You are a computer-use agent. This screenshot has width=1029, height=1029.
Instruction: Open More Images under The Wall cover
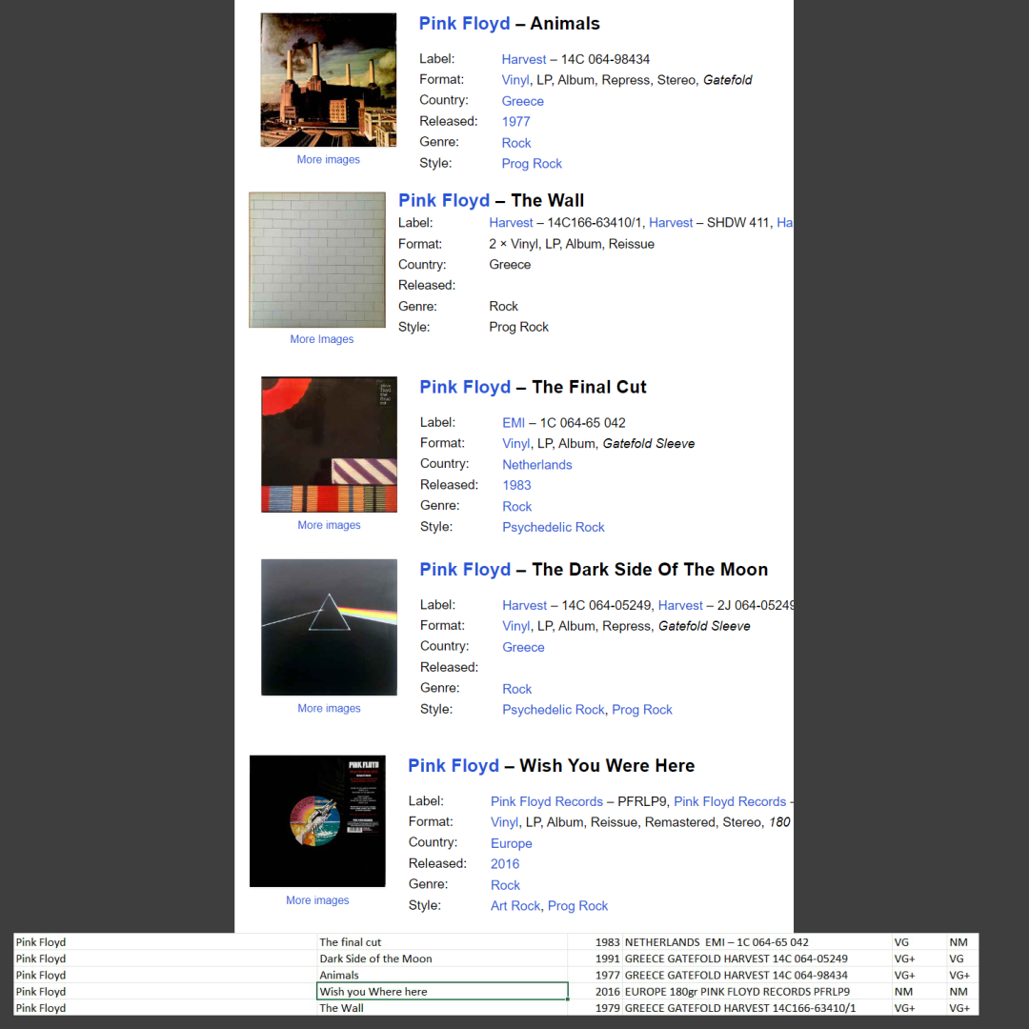(322, 339)
